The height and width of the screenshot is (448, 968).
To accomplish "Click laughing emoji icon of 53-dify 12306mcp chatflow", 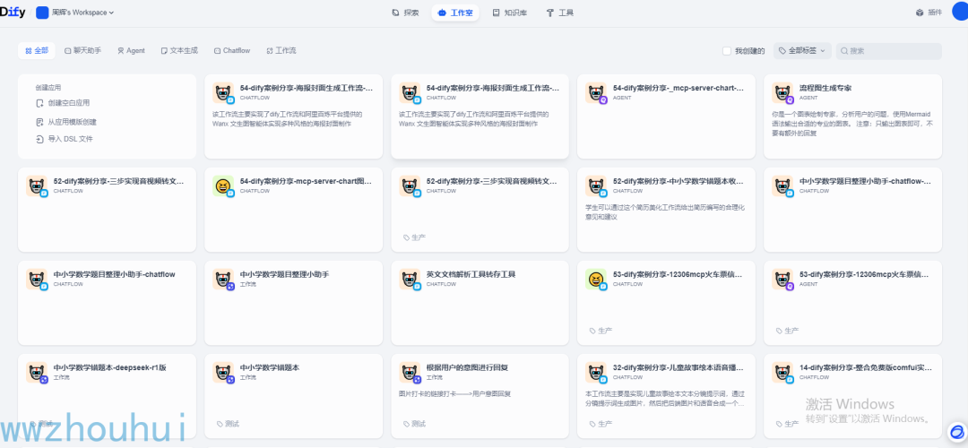I will point(596,279).
